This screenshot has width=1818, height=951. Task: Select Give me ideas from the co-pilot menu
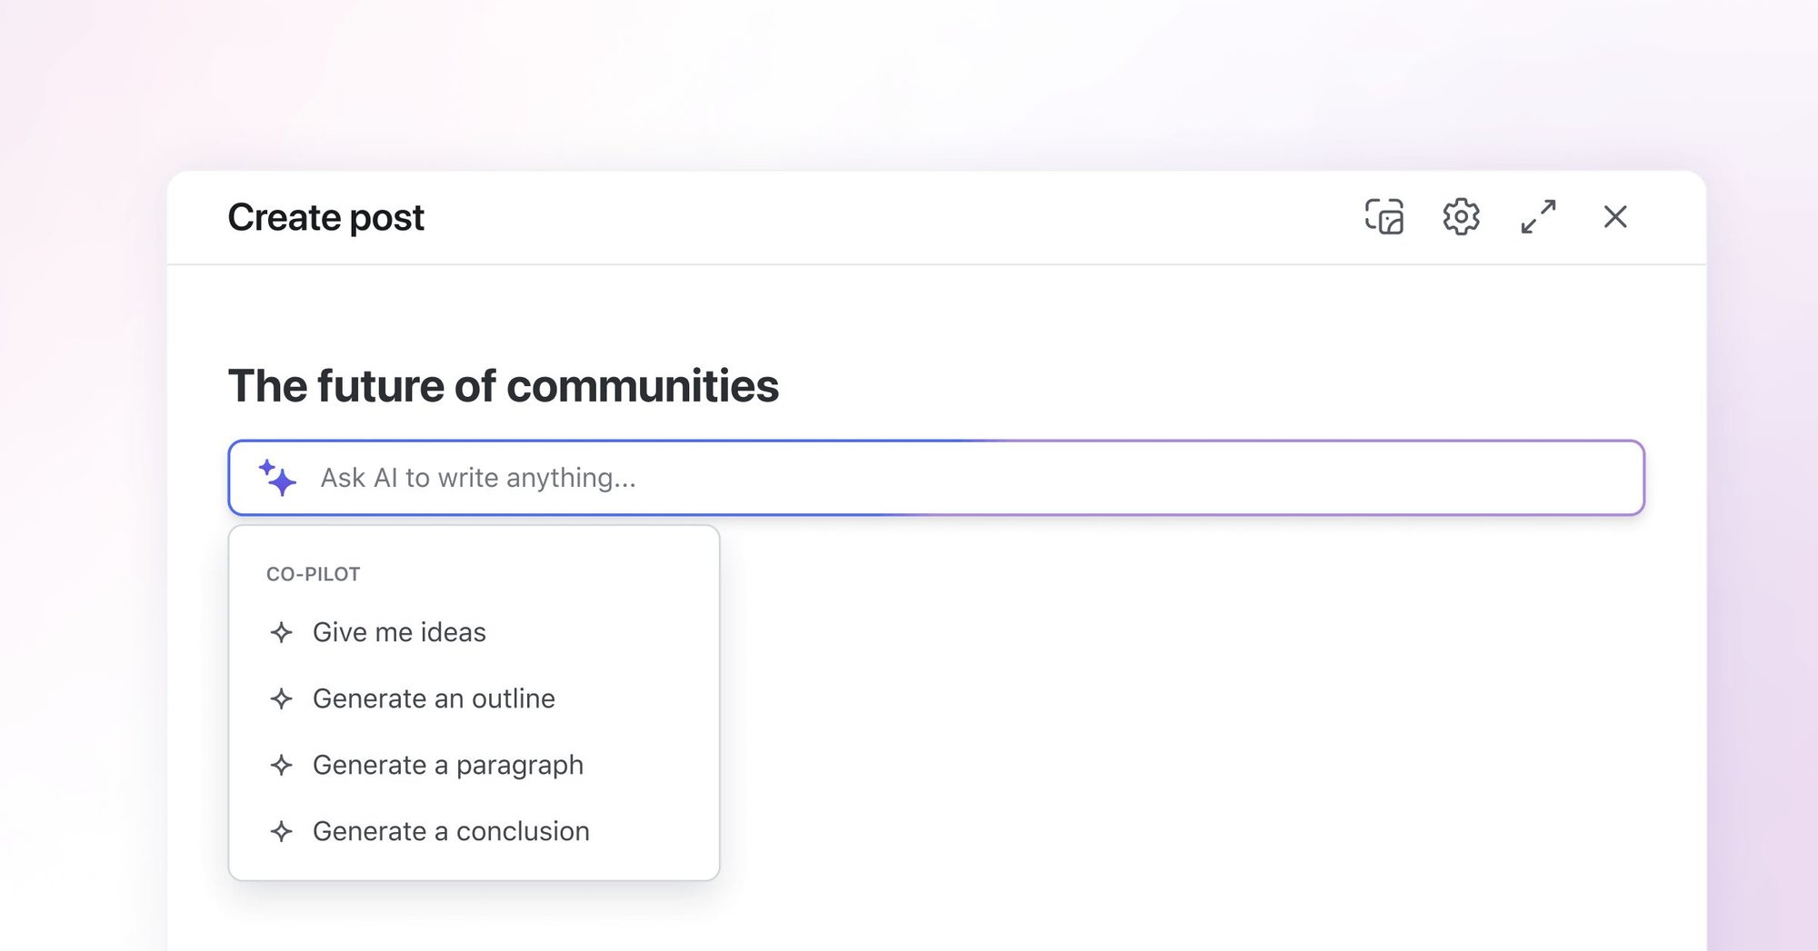[x=398, y=632]
